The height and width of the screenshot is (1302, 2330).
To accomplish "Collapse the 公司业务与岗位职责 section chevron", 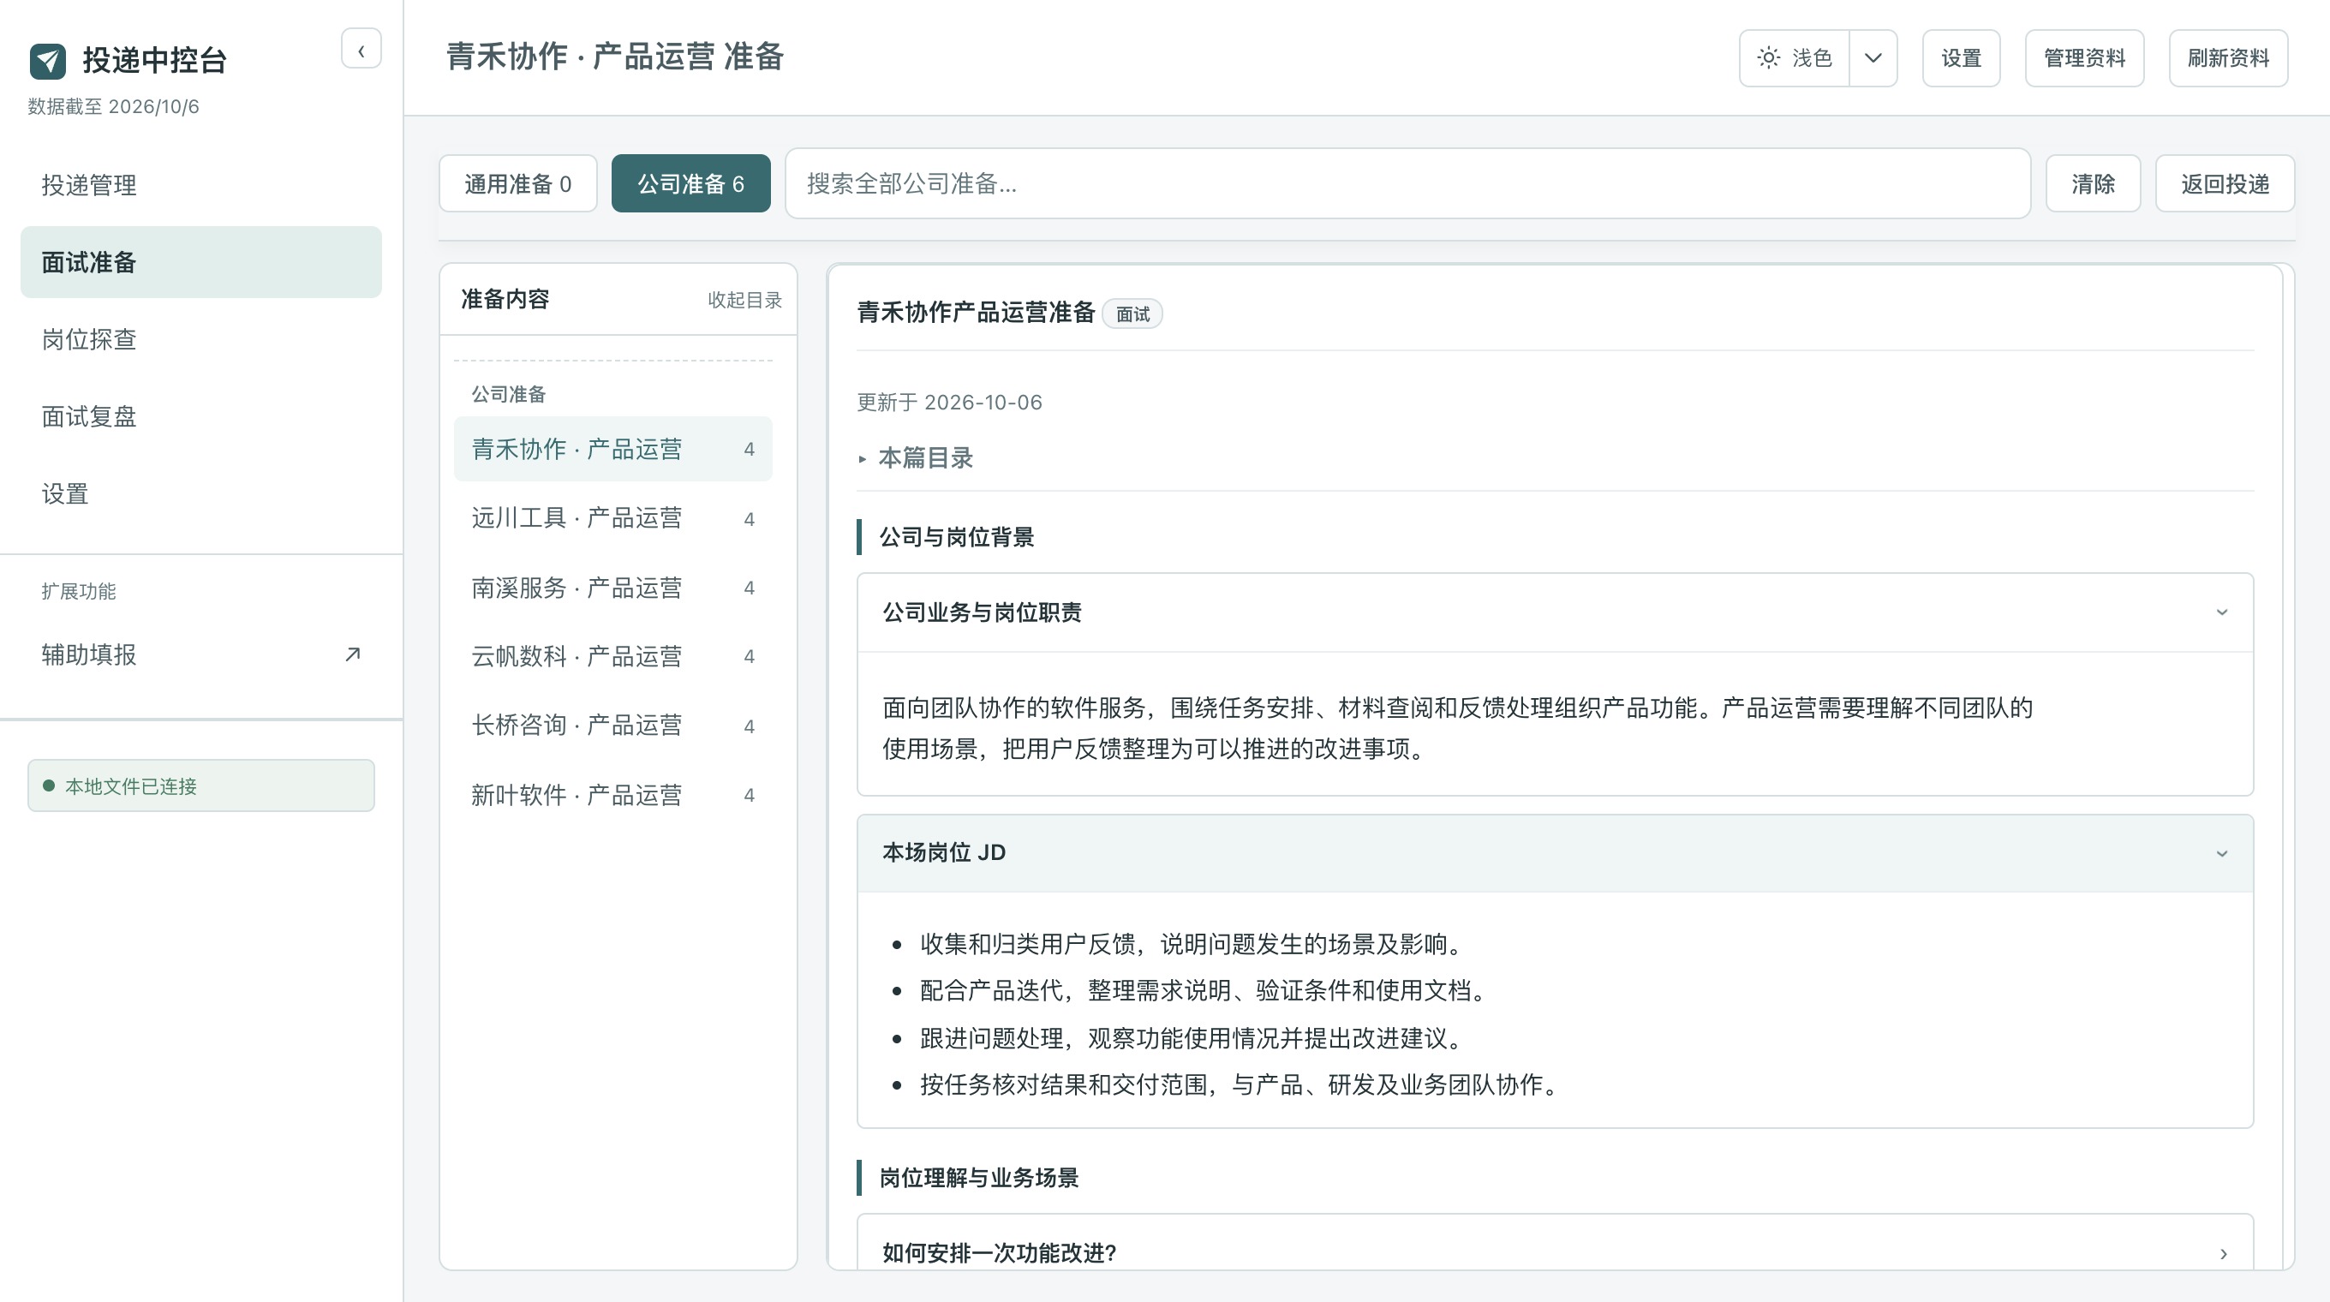I will coord(2221,612).
